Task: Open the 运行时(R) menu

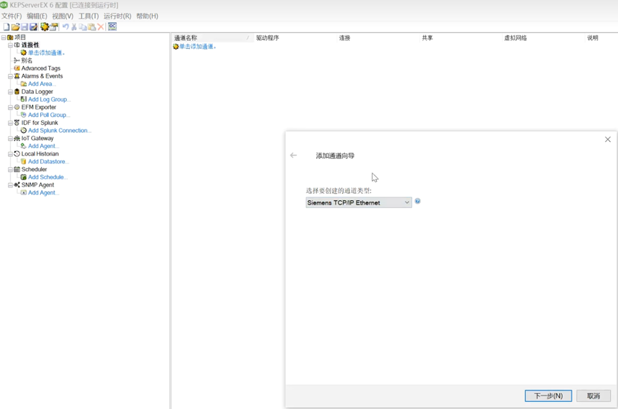Action: coord(117,16)
